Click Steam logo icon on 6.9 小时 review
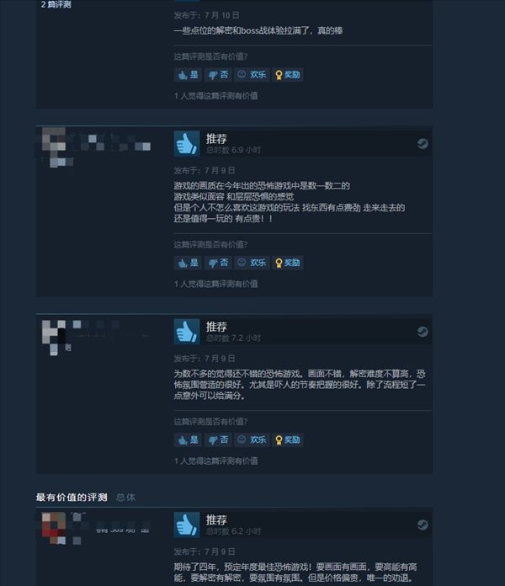505x586 pixels. [x=423, y=143]
